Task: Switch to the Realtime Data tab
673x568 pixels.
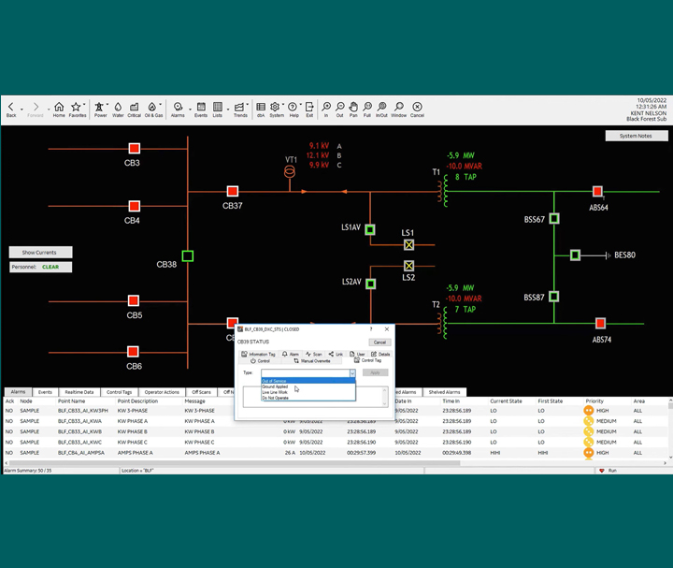Action: pyautogui.click(x=79, y=392)
